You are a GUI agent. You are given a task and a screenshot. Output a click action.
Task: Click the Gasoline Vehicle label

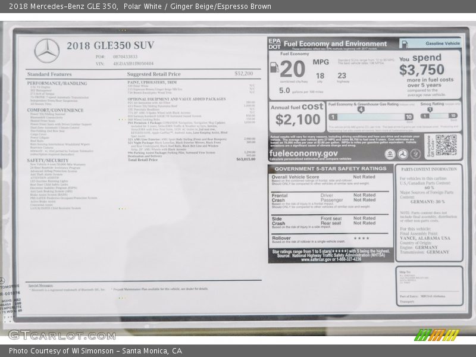[443, 43]
